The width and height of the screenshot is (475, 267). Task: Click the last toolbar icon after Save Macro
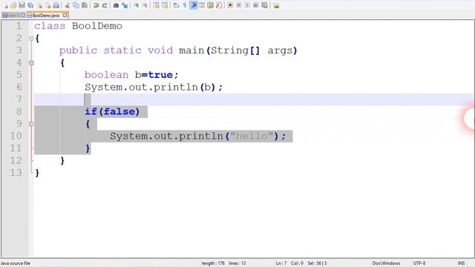pyautogui.click(x=276, y=5)
